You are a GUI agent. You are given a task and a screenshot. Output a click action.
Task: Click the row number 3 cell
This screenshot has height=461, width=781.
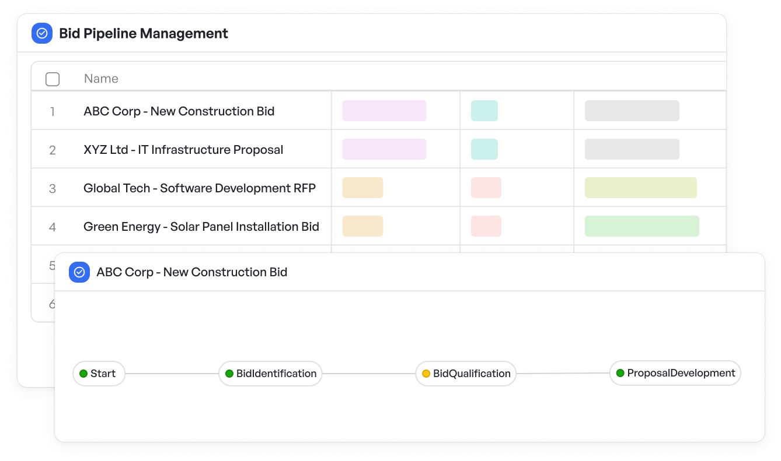coord(53,188)
